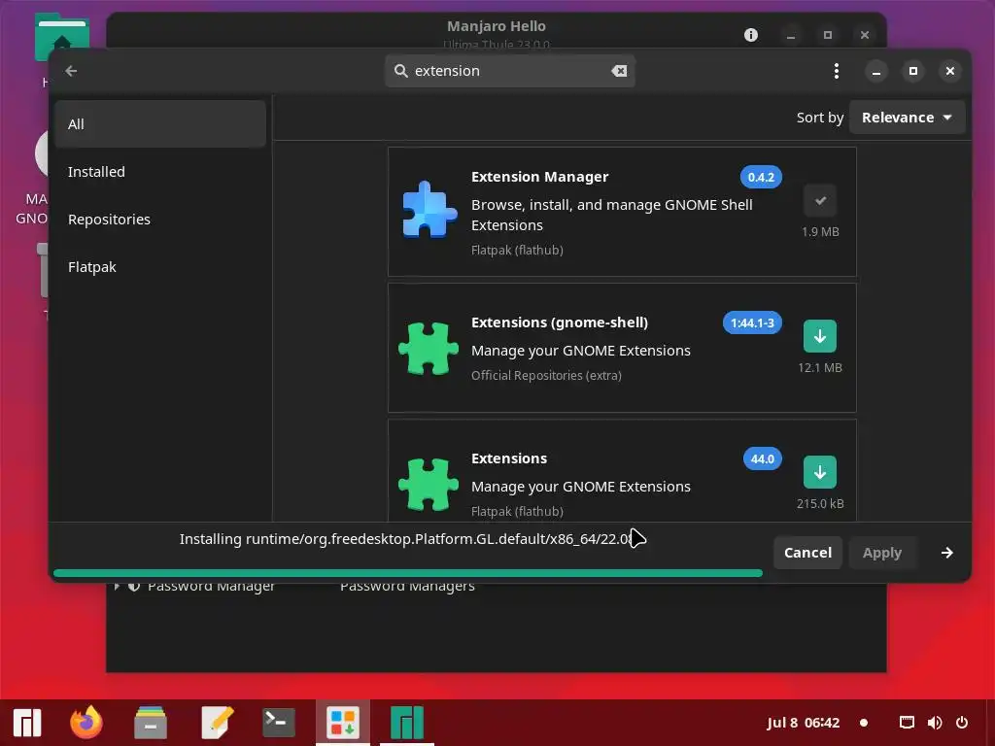Click green puzzle icon of Extensions (gnome-shell)
The image size is (995, 746).
[x=429, y=348]
